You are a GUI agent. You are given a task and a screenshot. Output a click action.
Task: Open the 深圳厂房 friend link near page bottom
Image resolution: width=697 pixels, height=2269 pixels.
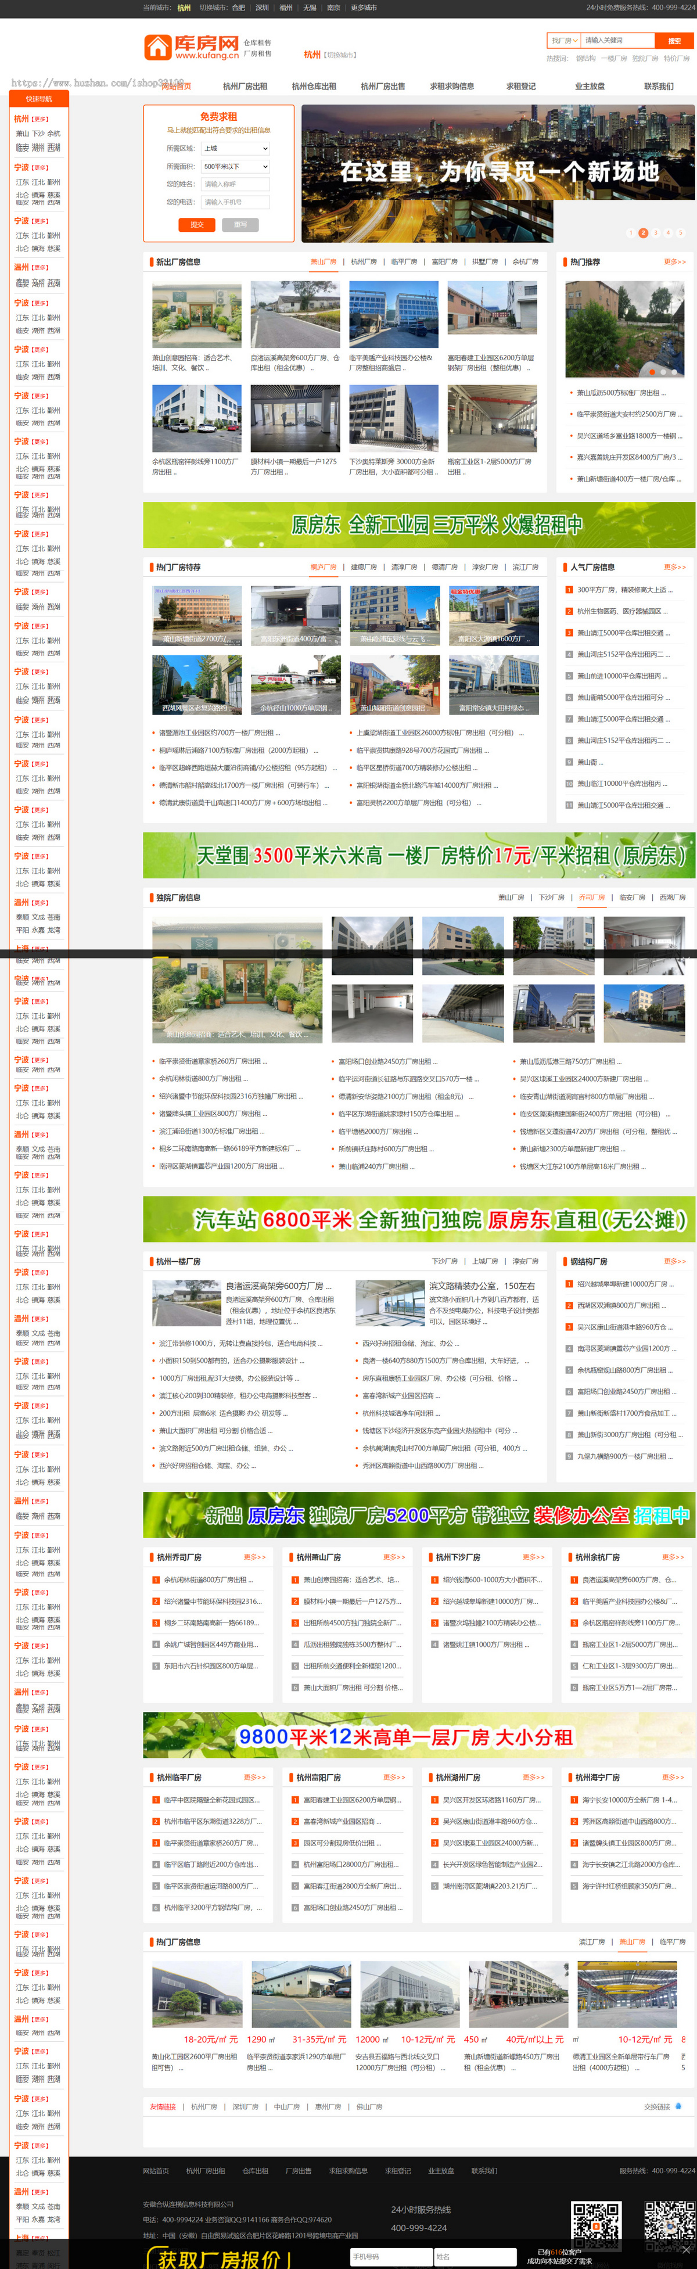(245, 2107)
